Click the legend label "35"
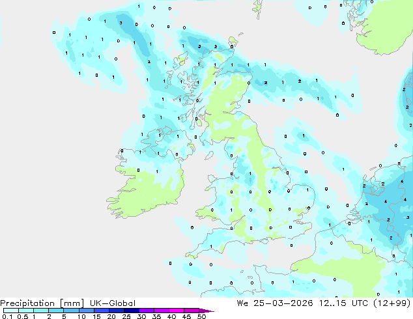The image size is (413, 319). tap(156, 316)
